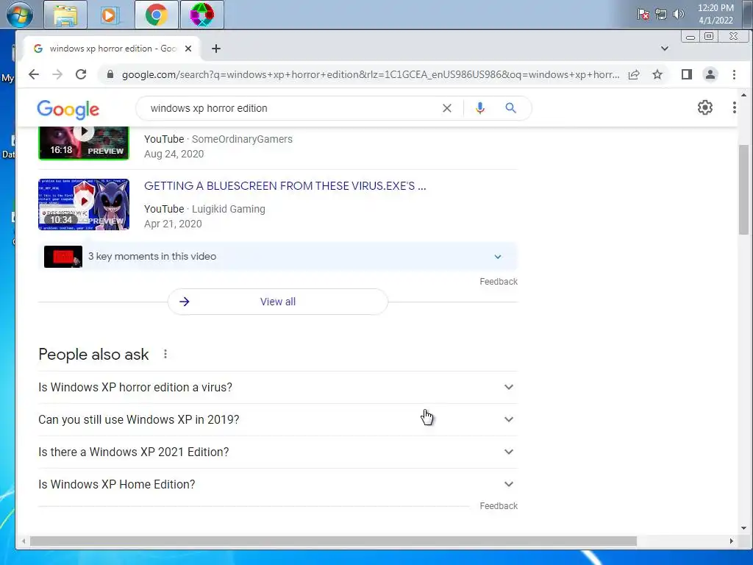Open network status tray icon
This screenshot has width=753, height=565.
(x=661, y=14)
